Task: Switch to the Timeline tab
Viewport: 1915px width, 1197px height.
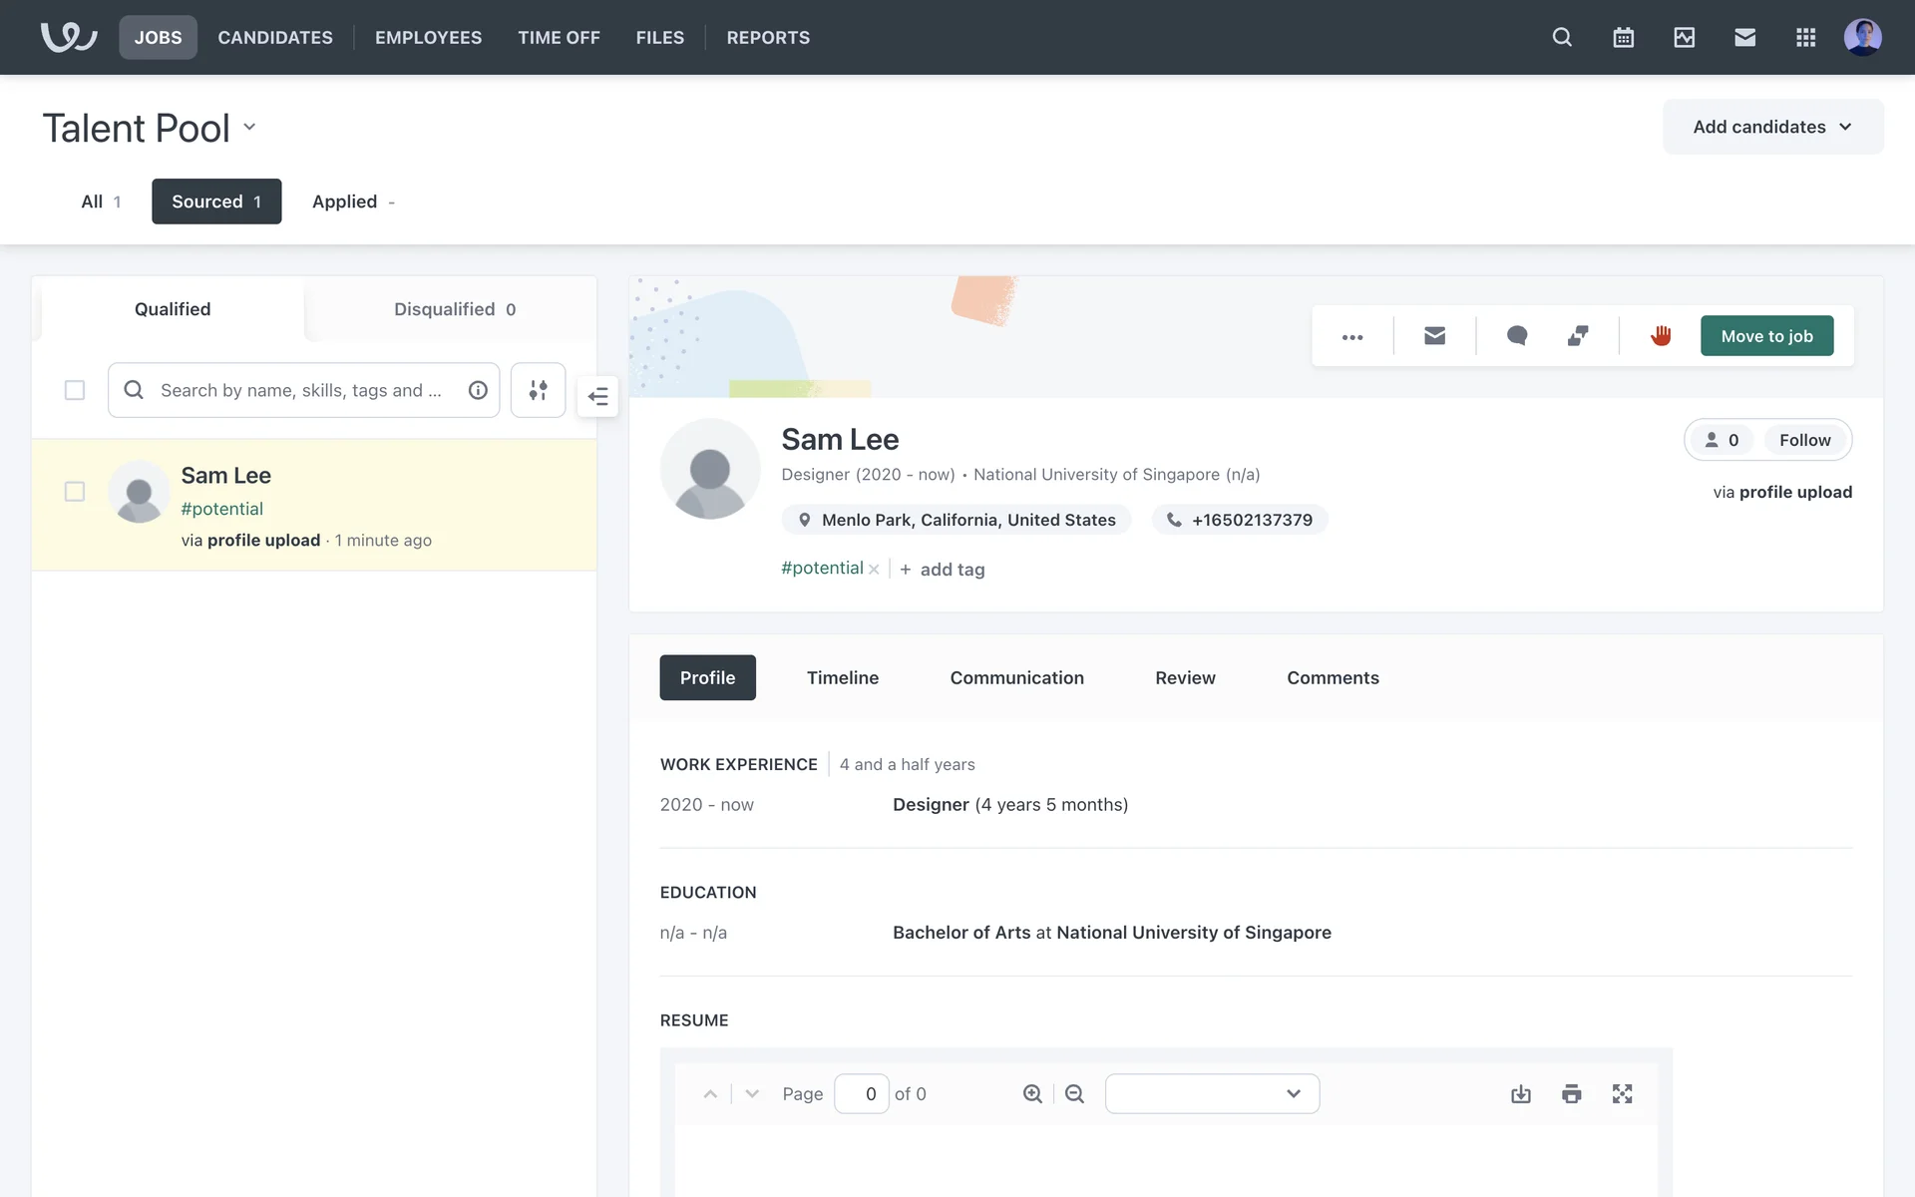Action: point(842,678)
